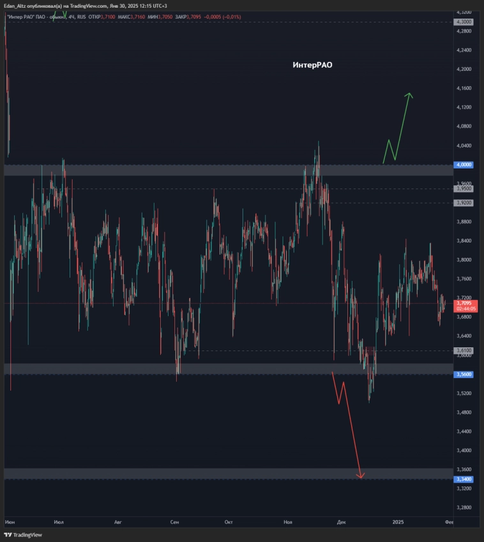Click the blue 3,3400 price label
The image size is (484, 542).
pyautogui.click(x=464, y=479)
